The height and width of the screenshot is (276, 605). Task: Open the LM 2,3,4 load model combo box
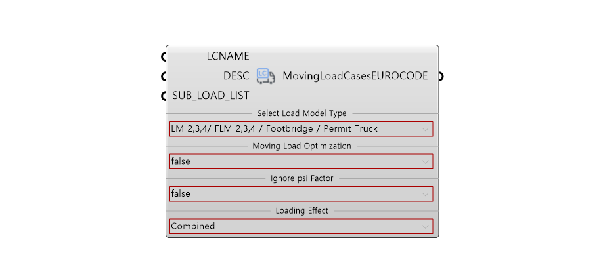(x=301, y=129)
